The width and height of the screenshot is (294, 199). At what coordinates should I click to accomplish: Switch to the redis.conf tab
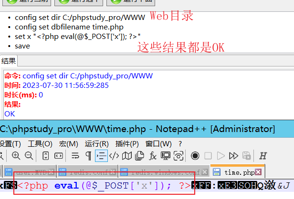(88, 172)
